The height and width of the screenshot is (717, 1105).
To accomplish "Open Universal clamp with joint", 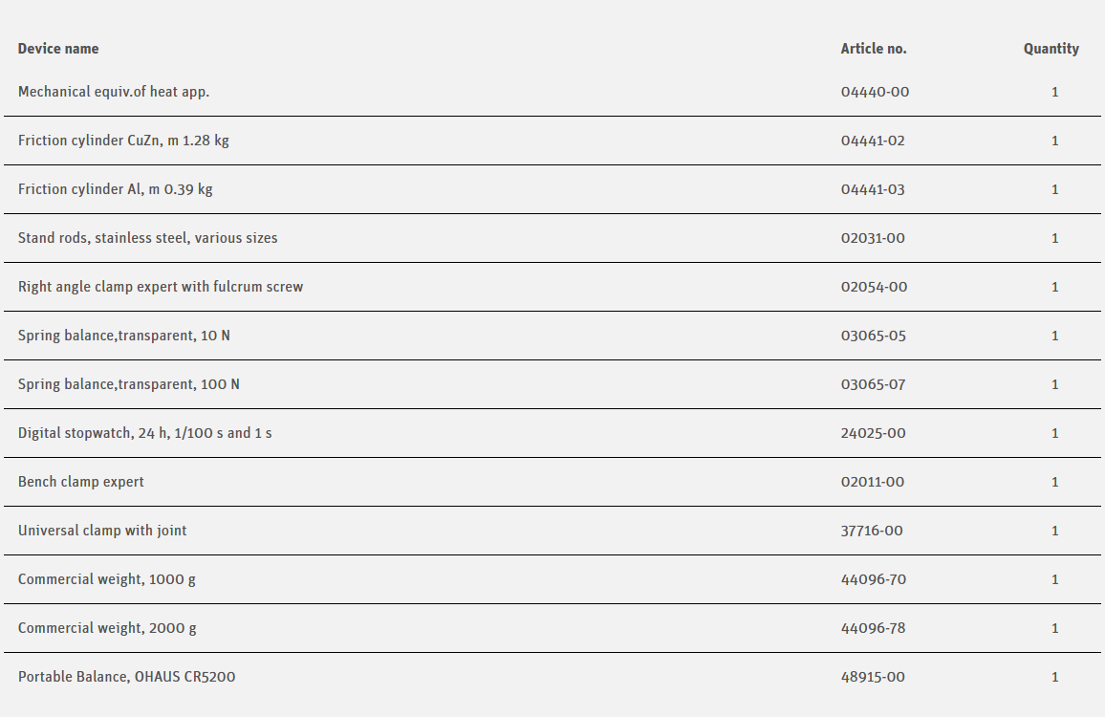I will (102, 532).
